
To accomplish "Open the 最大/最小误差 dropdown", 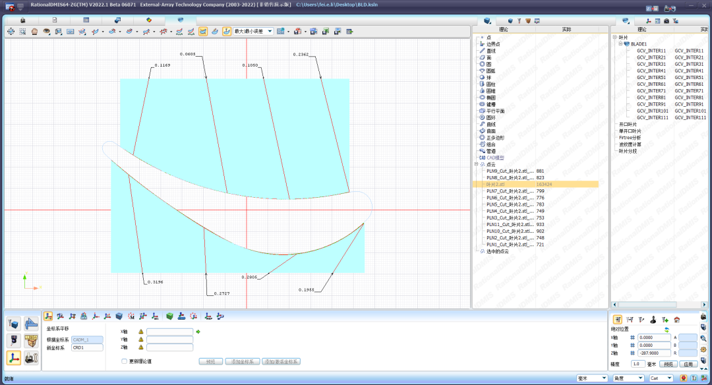I will tap(270, 31).
